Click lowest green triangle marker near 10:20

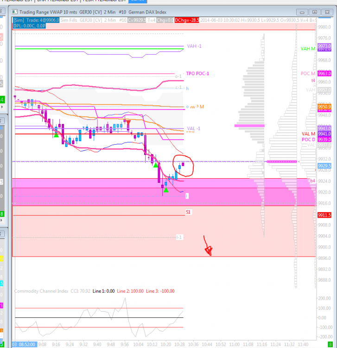(166, 190)
